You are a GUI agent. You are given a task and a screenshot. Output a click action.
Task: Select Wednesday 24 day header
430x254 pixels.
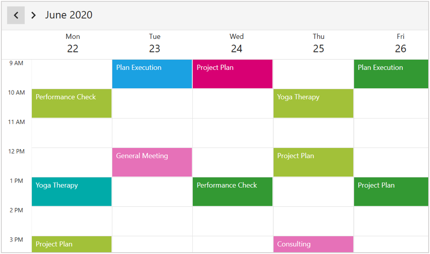236,43
